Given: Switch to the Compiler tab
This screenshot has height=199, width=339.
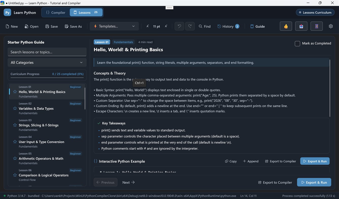Looking at the screenshot, I should point(56,12).
